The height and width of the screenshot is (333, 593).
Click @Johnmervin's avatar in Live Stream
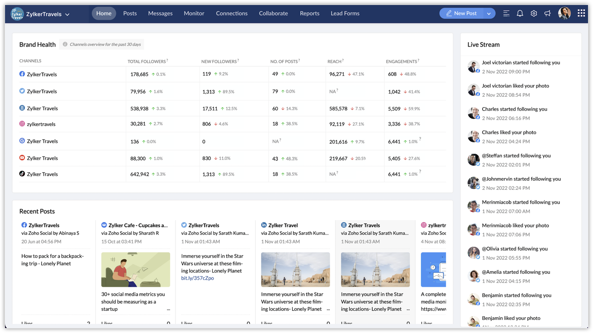(x=473, y=183)
